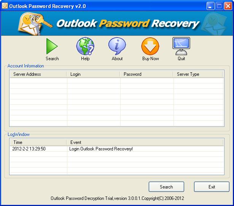Click the "Login Outlook Password Recovery!" event text
The image size is (234, 206).
coord(100,149)
